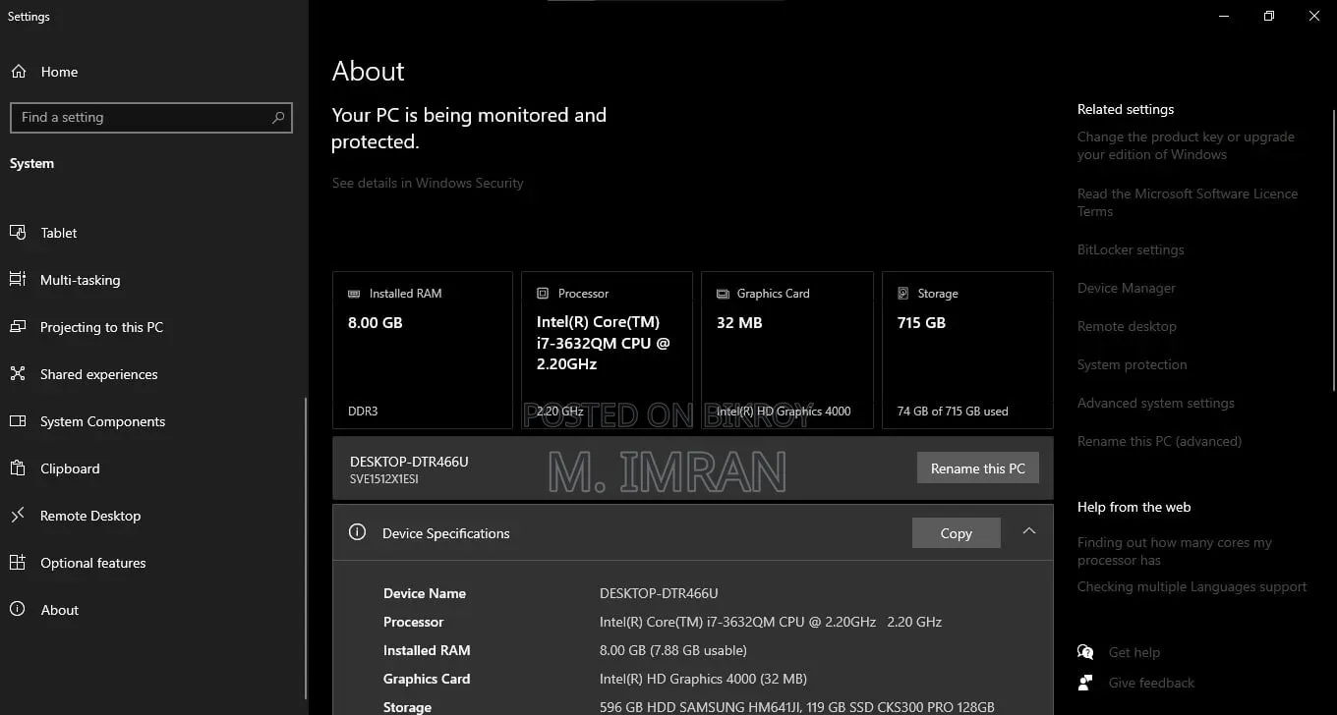This screenshot has width=1337, height=715.
Task: Click the sidebar vertical scrollbar
Action: 306,546
